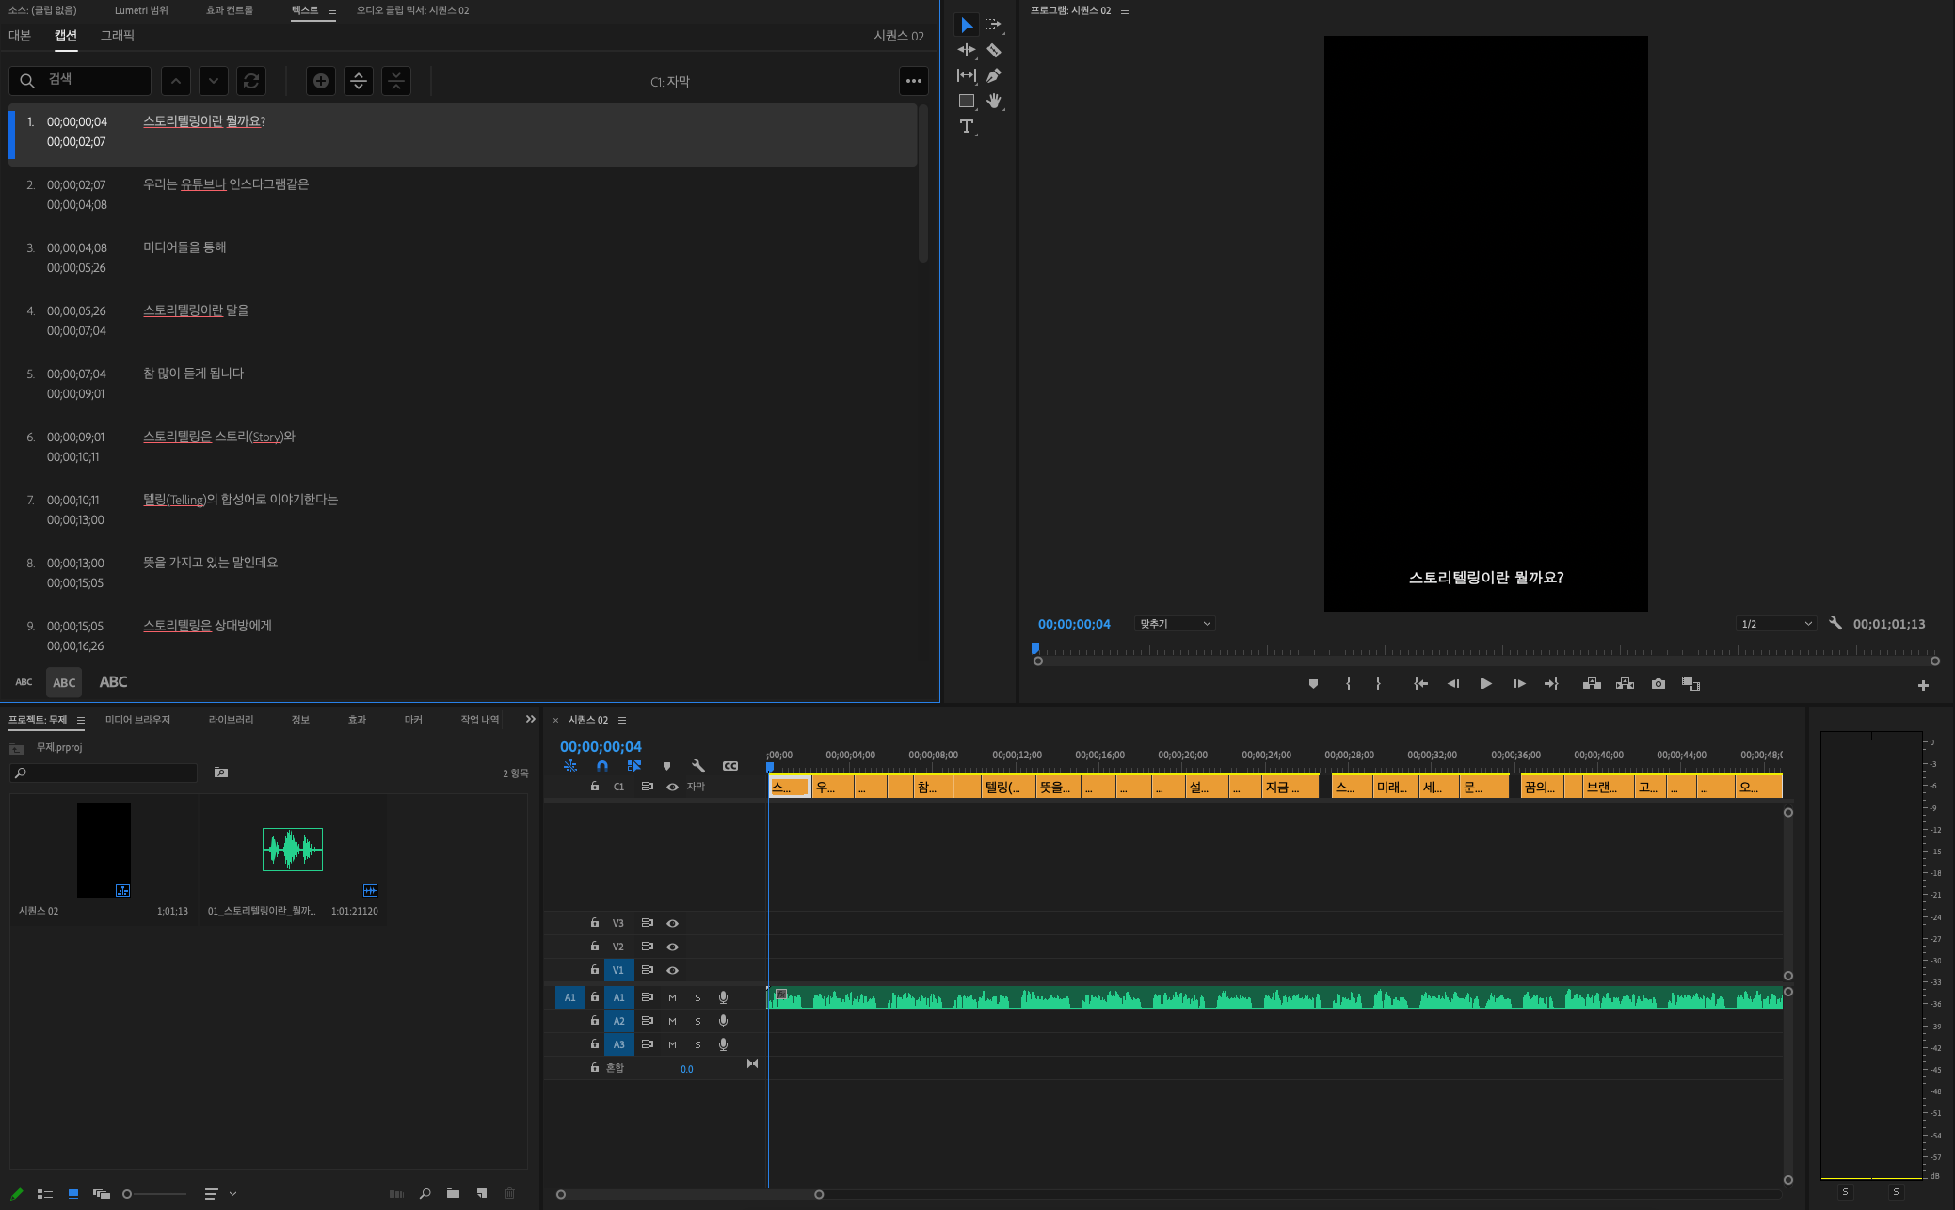Viewport: 1955px width, 1210px height.
Task: Click new item icon in Project panel
Action: click(x=482, y=1193)
